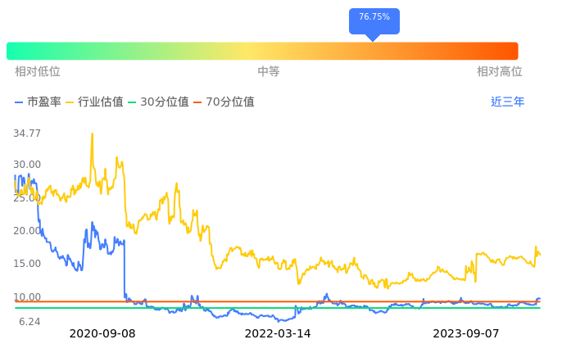Open the 近三年 time range selector
Image resolution: width=562 pixels, height=362 pixels.
click(507, 102)
